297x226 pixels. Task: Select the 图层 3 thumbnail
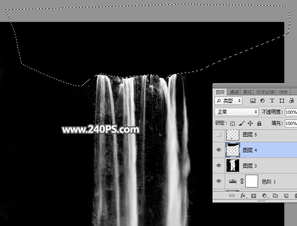pyautogui.click(x=233, y=165)
